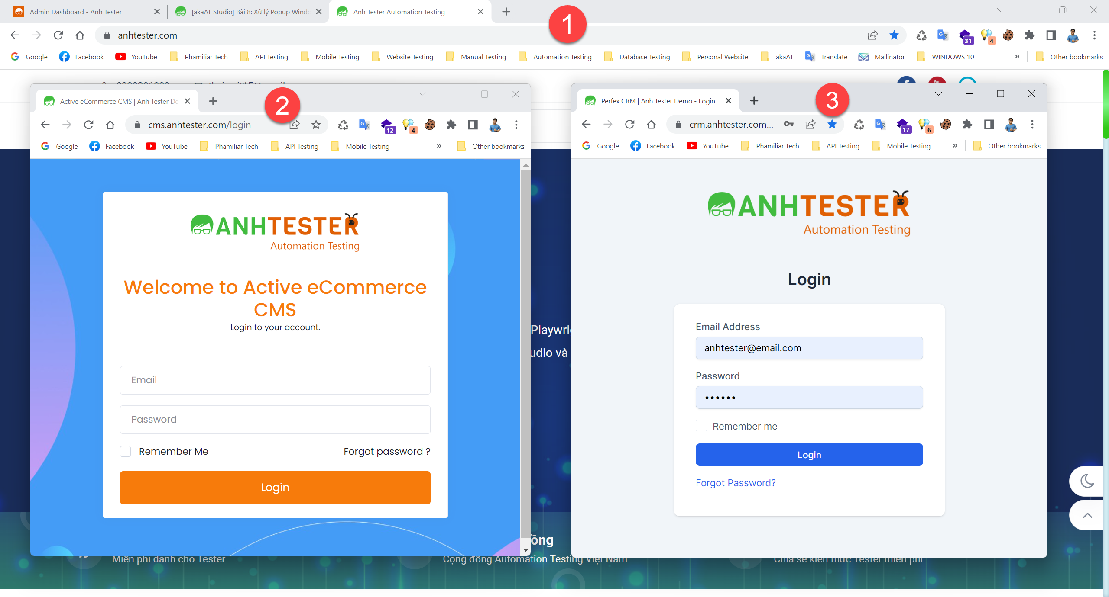Share this page icon in main address bar
Image resolution: width=1109 pixels, height=597 pixels.
coord(872,35)
